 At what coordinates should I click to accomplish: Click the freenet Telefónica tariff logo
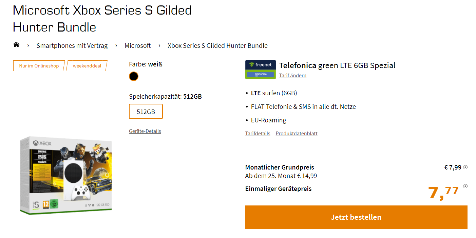pos(260,70)
